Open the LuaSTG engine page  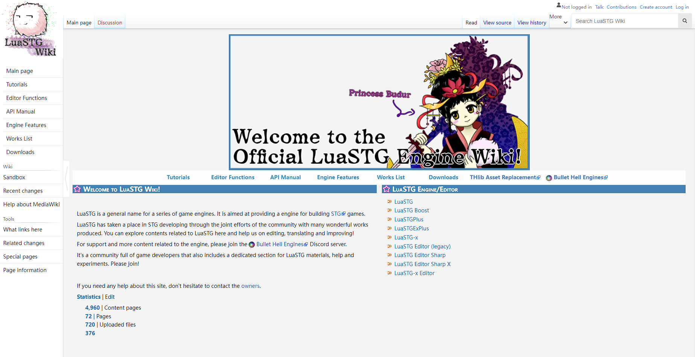click(403, 202)
